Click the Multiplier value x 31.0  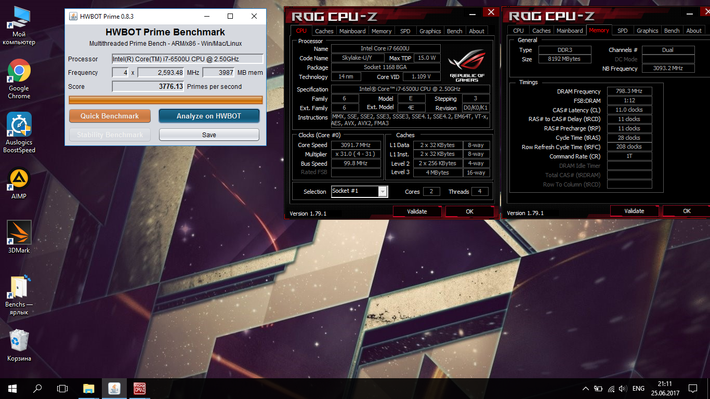click(357, 154)
